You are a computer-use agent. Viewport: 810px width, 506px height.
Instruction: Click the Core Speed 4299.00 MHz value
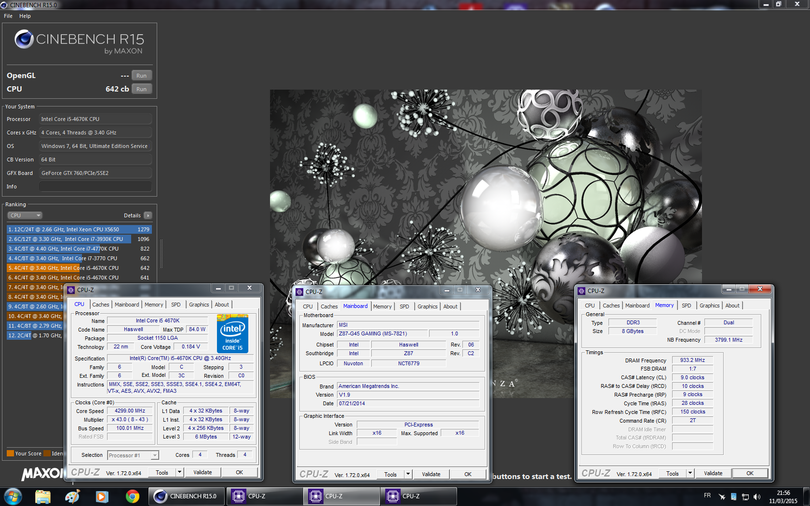point(130,411)
